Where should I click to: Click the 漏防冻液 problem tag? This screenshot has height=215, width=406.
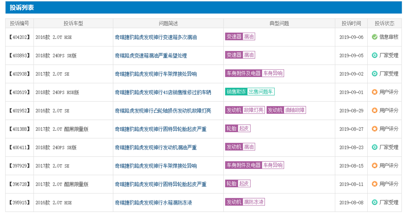pyautogui.click(x=253, y=202)
